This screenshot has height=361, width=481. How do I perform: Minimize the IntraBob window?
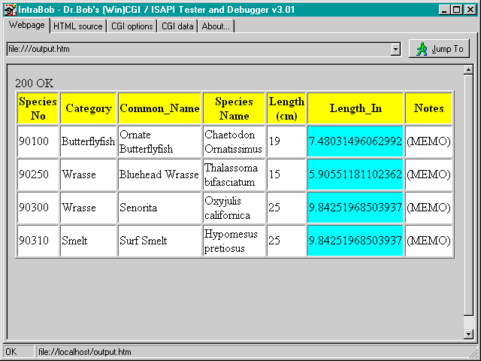(x=444, y=10)
